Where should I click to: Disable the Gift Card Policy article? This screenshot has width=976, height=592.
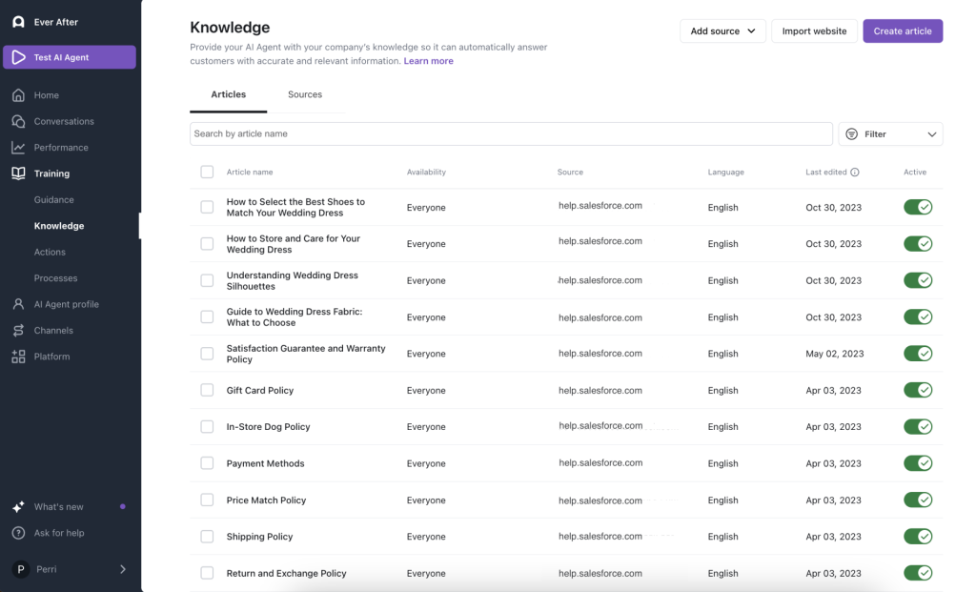[917, 390]
